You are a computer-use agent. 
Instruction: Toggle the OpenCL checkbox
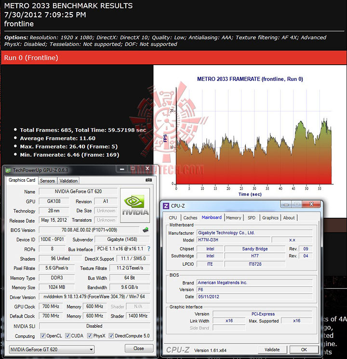click(x=42, y=336)
